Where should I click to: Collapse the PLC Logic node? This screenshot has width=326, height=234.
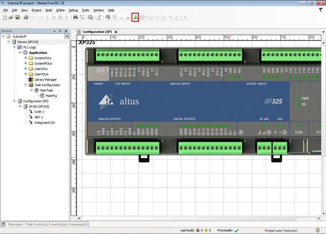coord(14,47)
